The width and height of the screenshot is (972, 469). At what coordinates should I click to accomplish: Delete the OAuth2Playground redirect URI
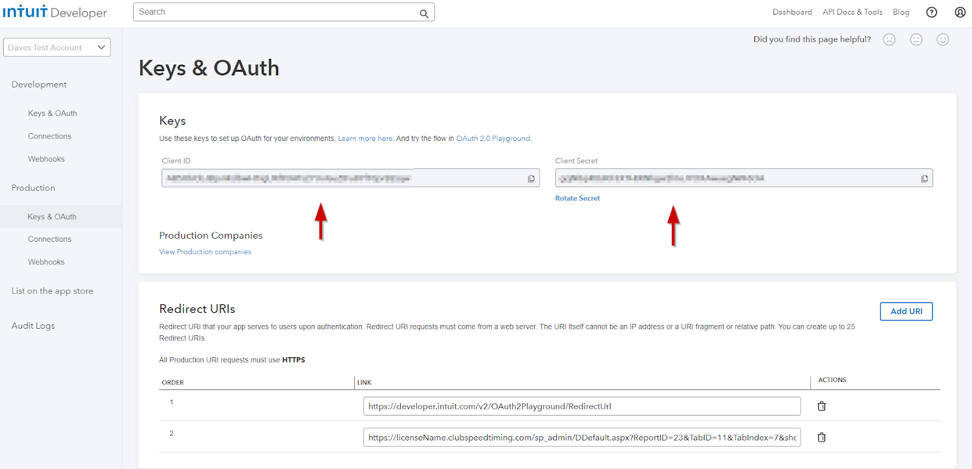point(821,406)
